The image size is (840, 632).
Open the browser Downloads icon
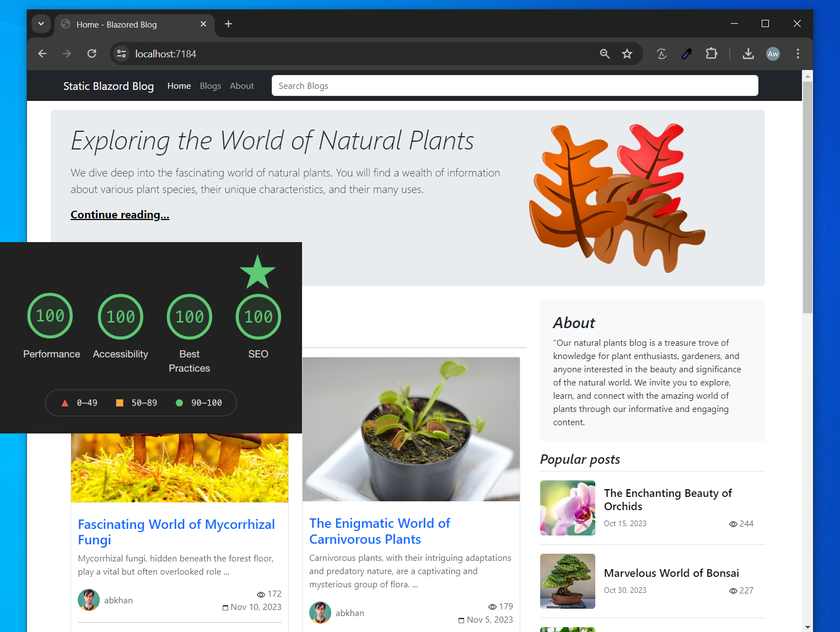748,53
